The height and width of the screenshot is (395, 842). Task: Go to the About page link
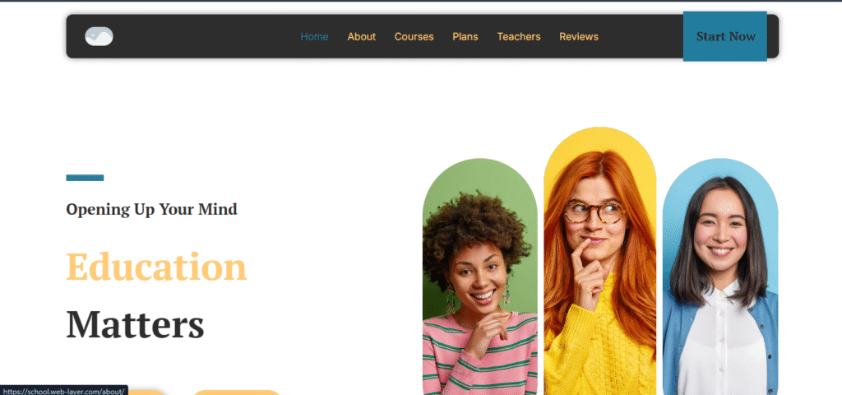[362, 36]
